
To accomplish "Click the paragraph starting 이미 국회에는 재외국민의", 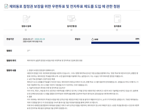I will 83,101.
